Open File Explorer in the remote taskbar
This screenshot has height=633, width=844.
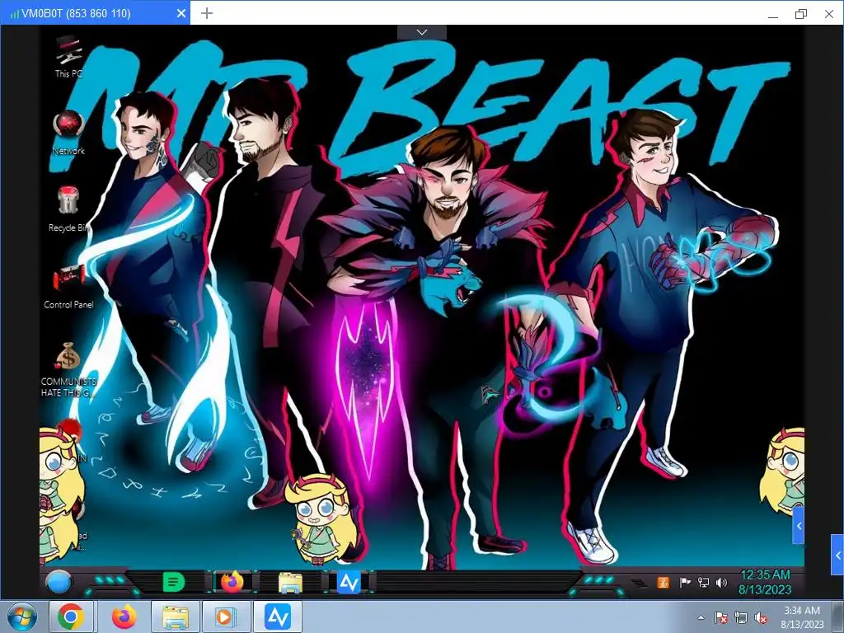pyautogui.click(x=290, y=583)
